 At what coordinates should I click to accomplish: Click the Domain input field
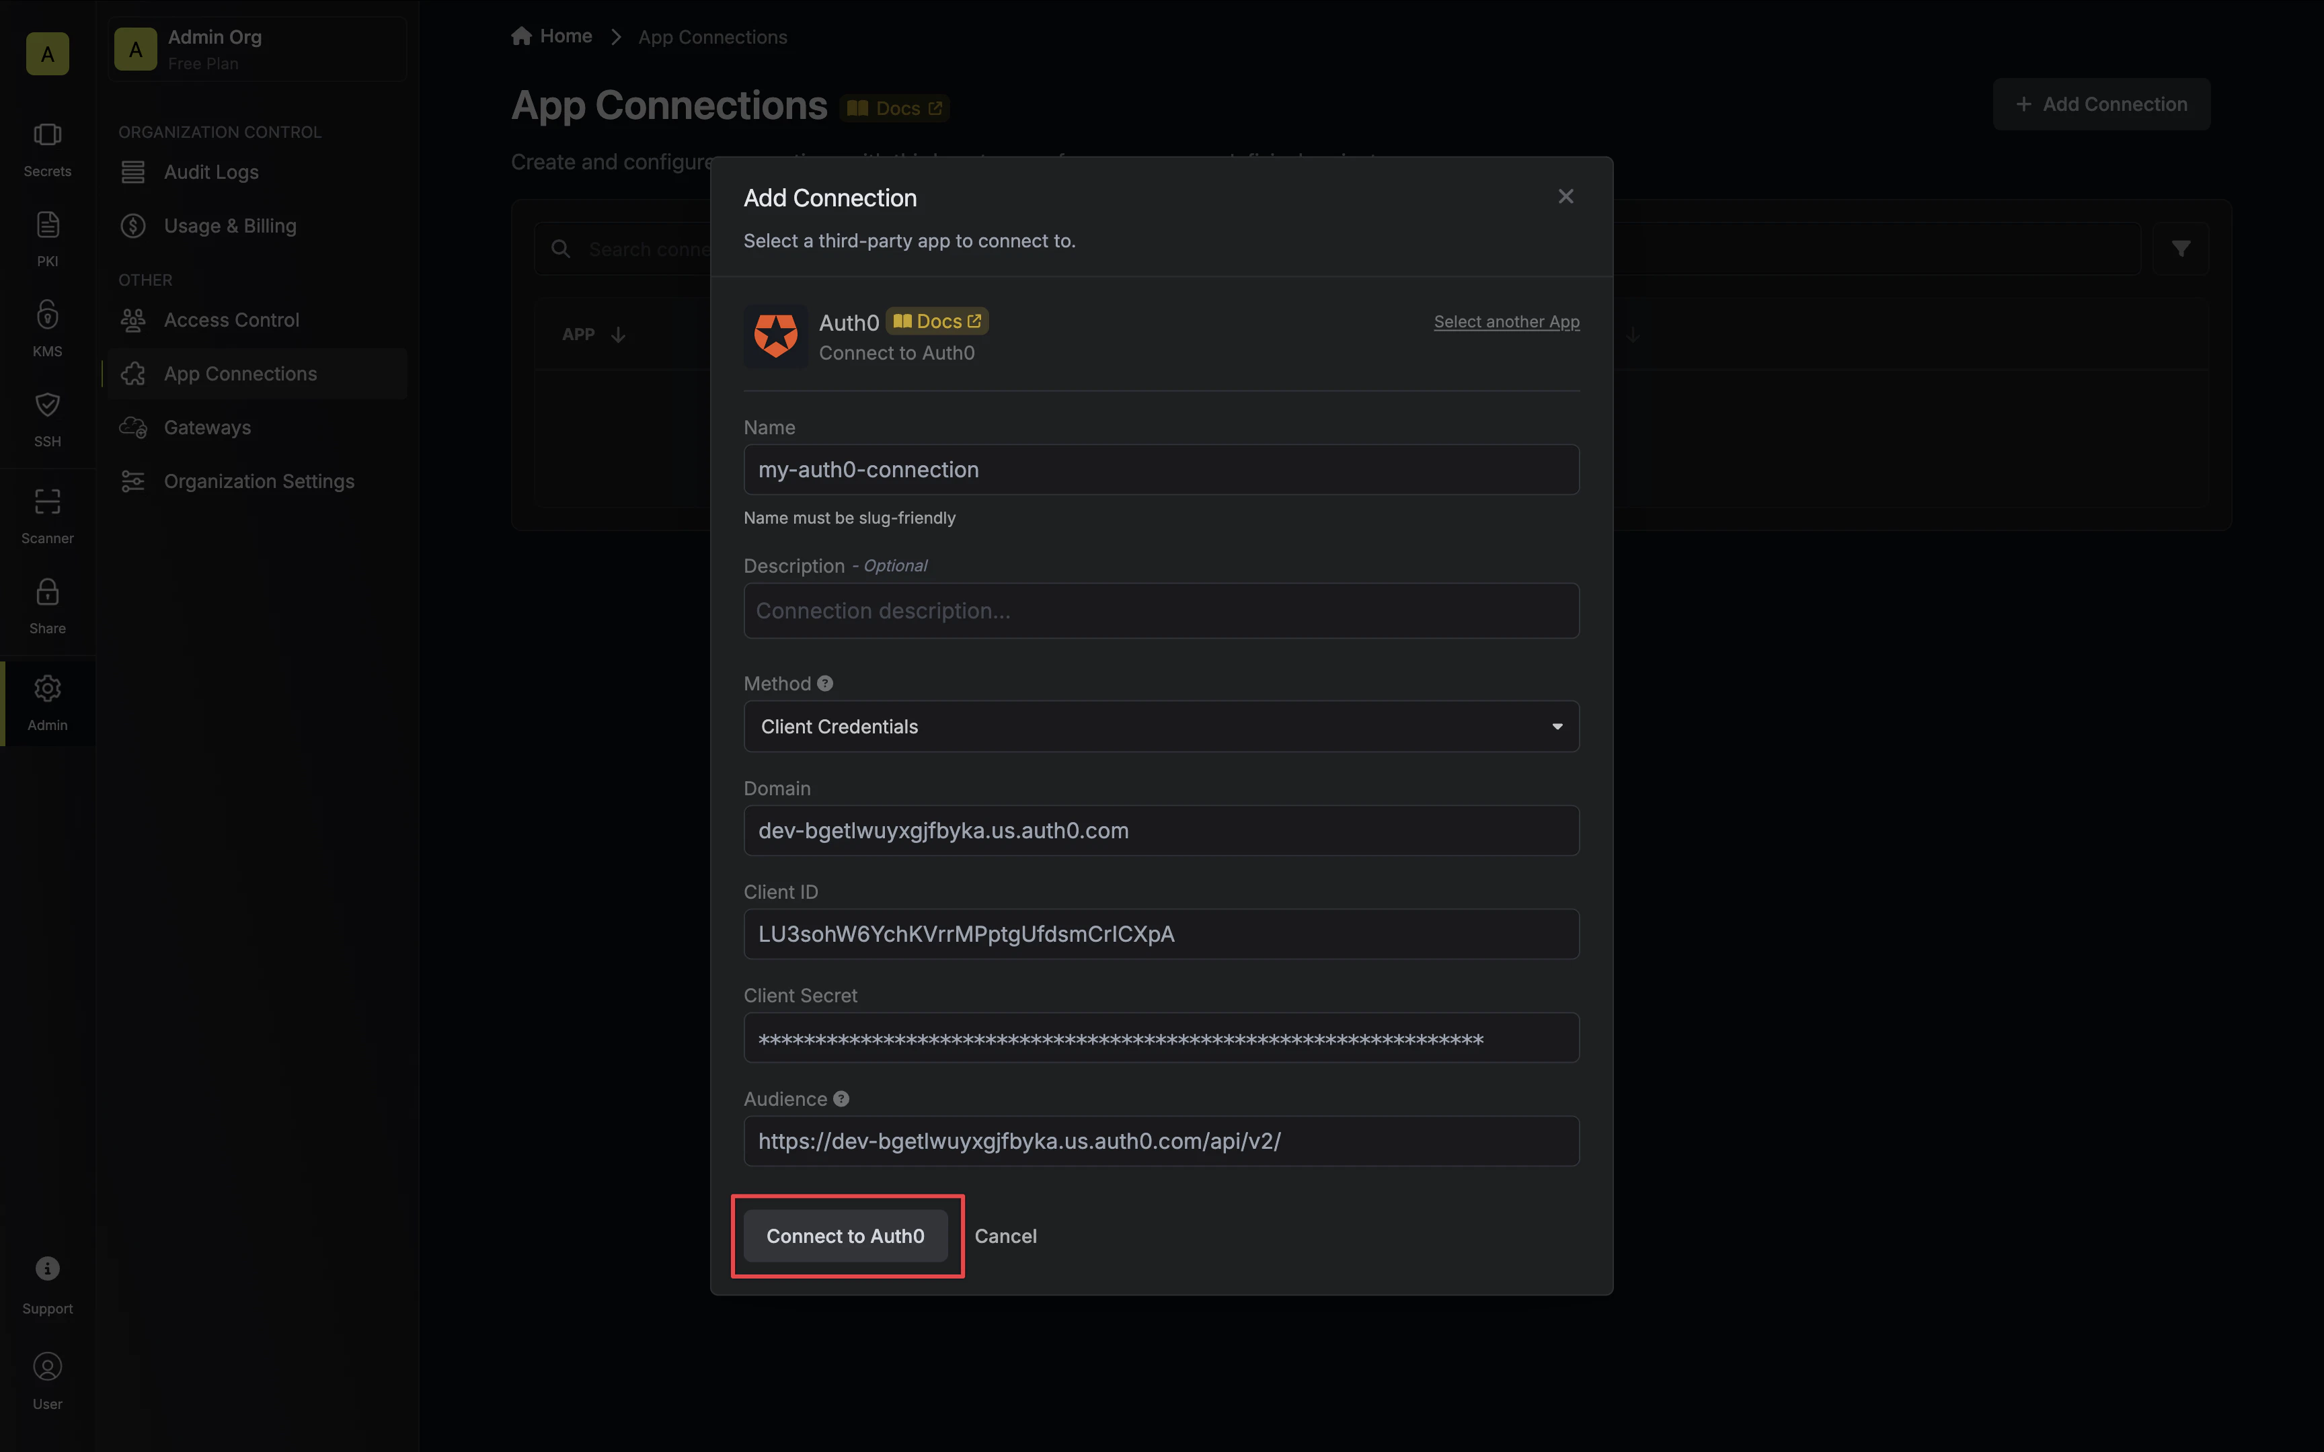(x=1161, y=831)
